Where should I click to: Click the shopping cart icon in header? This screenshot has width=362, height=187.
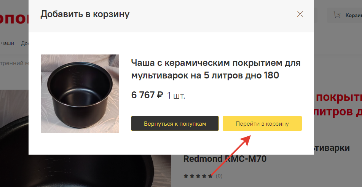tap(337, 15)
